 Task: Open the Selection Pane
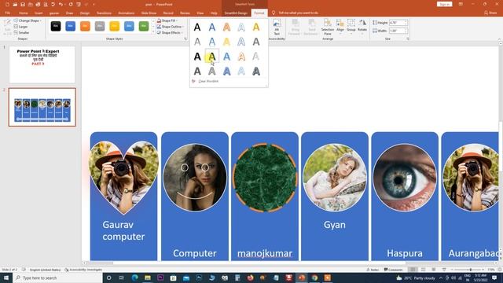tap(328, 27)
